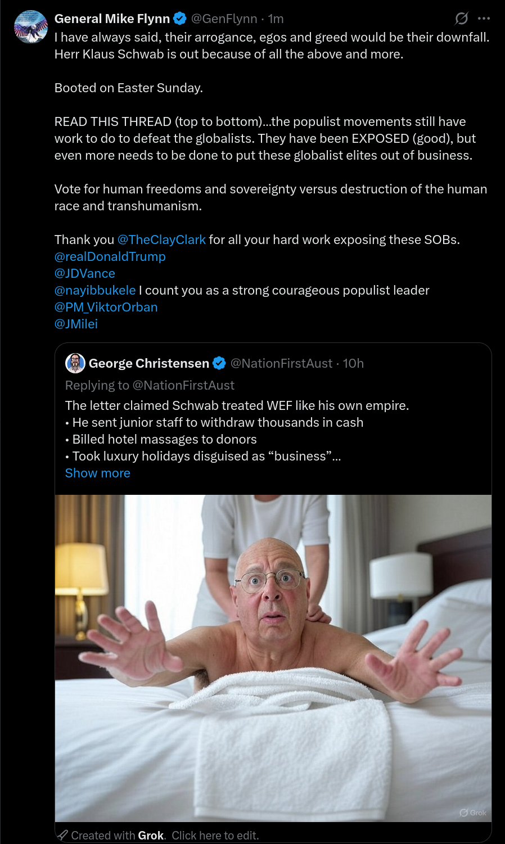Click General Mike Flynn's verified badge
This screenshot has width=505, height=844.
[x=180, y=19]
